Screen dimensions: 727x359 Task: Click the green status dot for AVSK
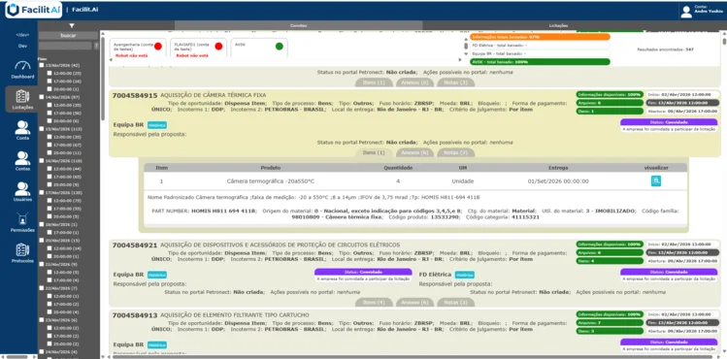pyautogui.click(x=280, y=46)
